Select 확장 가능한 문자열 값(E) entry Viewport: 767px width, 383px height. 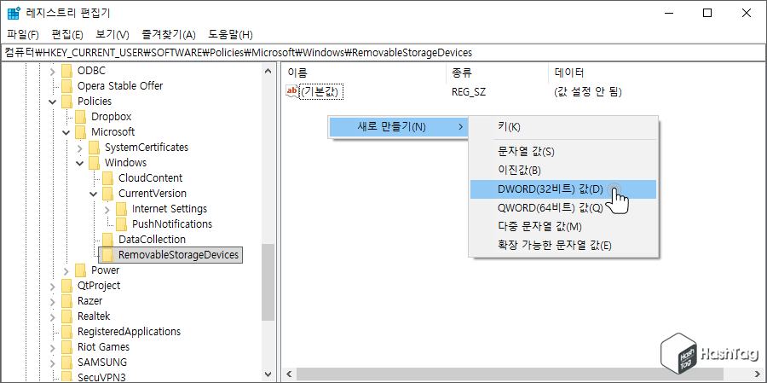563,246
